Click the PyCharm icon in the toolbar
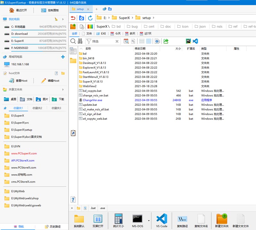This screenshot has height=230, width=256. (188, 41)
